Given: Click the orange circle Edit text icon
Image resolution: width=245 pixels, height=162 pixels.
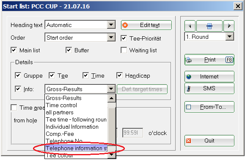Looking at the screenshot, I should click(x=125, y=25).
